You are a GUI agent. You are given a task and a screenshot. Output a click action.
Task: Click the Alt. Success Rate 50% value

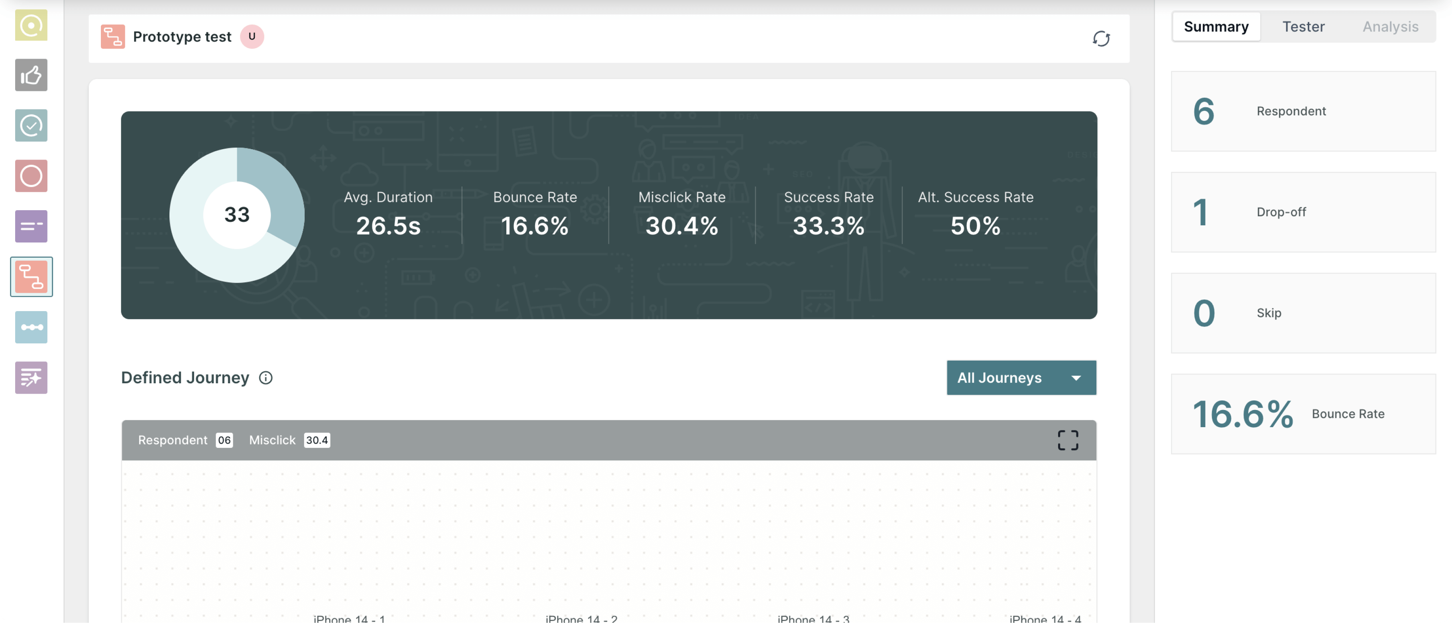click(975, 226)
